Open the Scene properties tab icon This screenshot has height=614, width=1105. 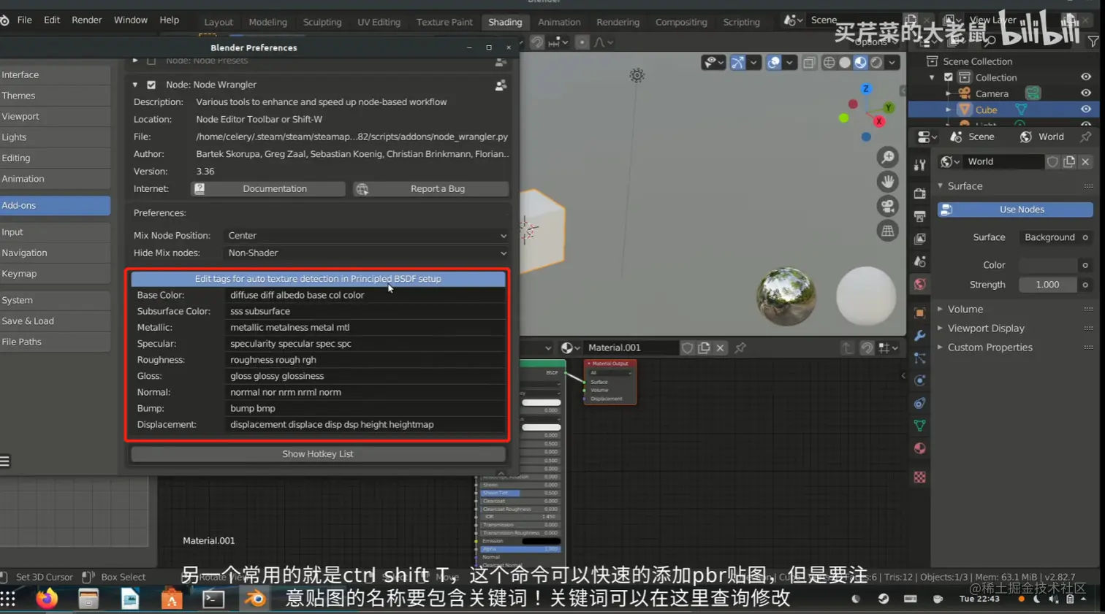(919, 261)
